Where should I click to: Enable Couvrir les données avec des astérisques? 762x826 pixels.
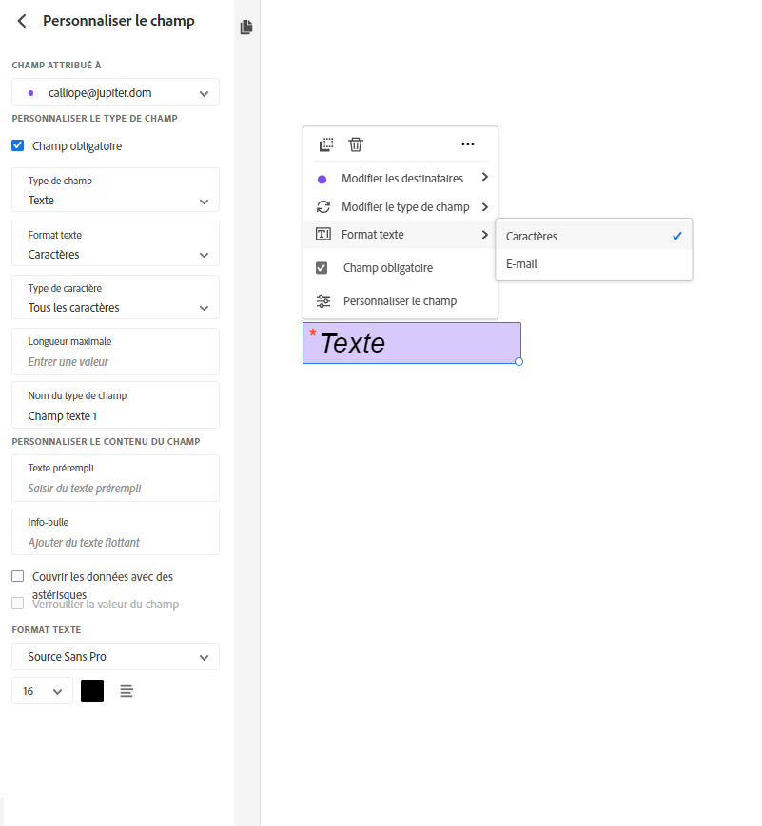[x=18, y=576]
